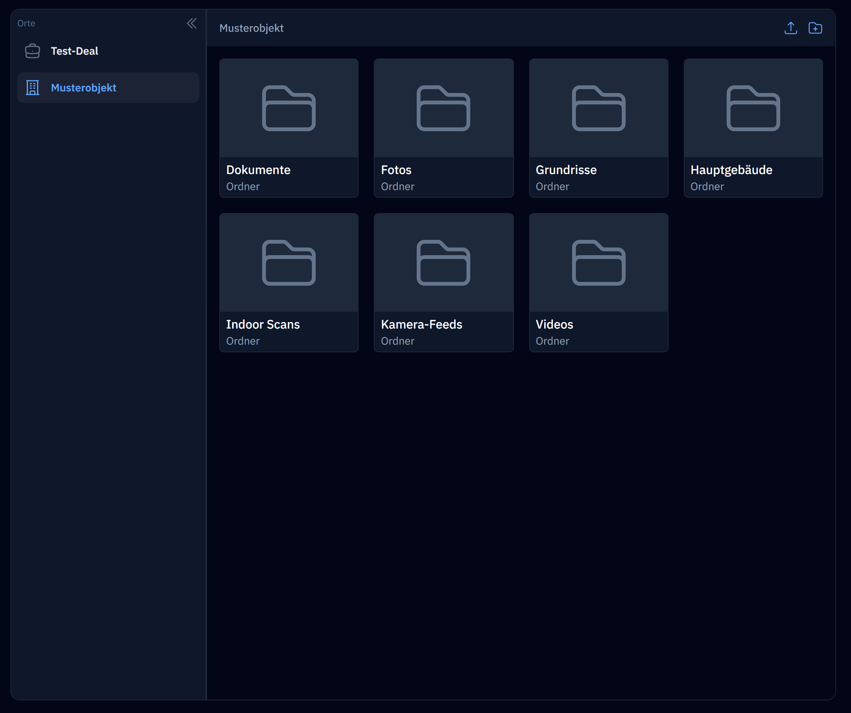
Task: Open the Videos folder icon
Action: [x=598, y=262]
